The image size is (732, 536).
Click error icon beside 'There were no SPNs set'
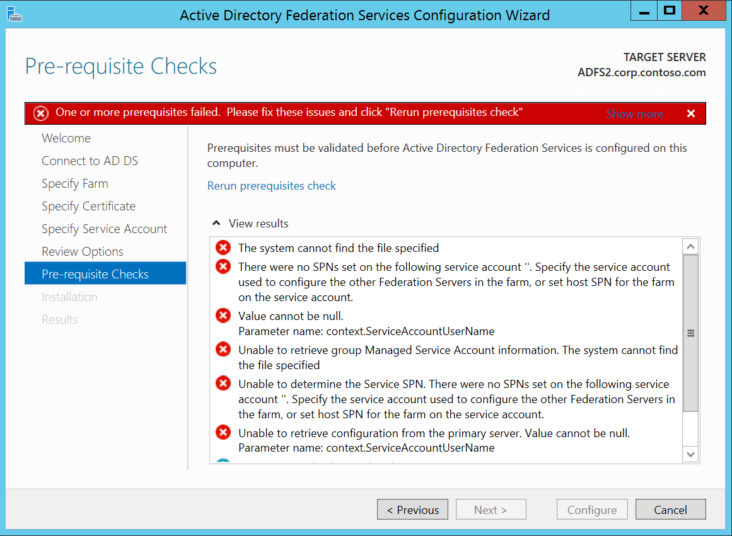[x=223, y=266]
